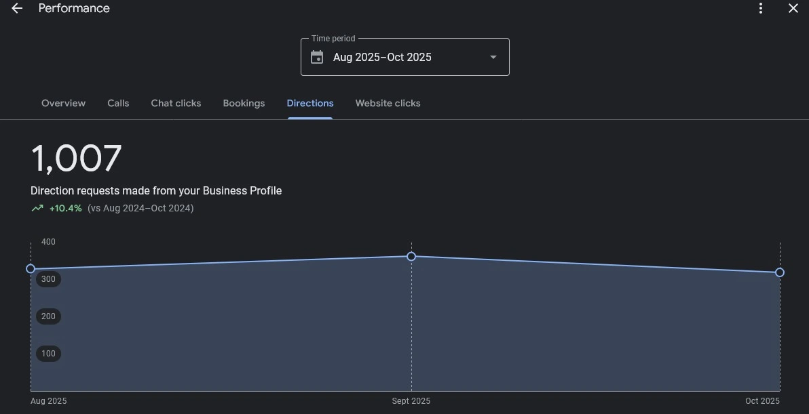Click the calendar icon in Time period
Image resolution: width=809 pixels, height=414 pixels.
[317, 58]
